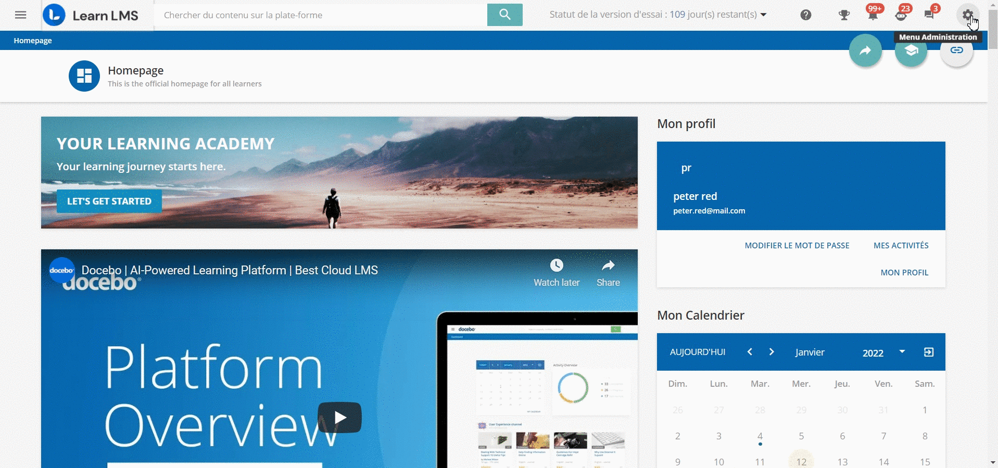
Task: Click the chain link round button
Action: pos(956,50)
